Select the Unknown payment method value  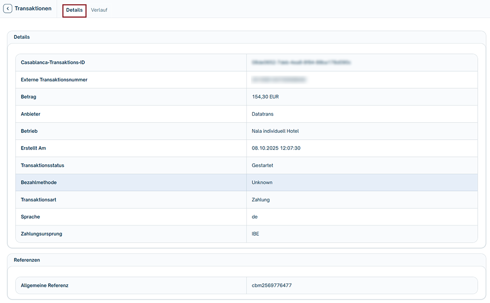[x=262, y=183]
